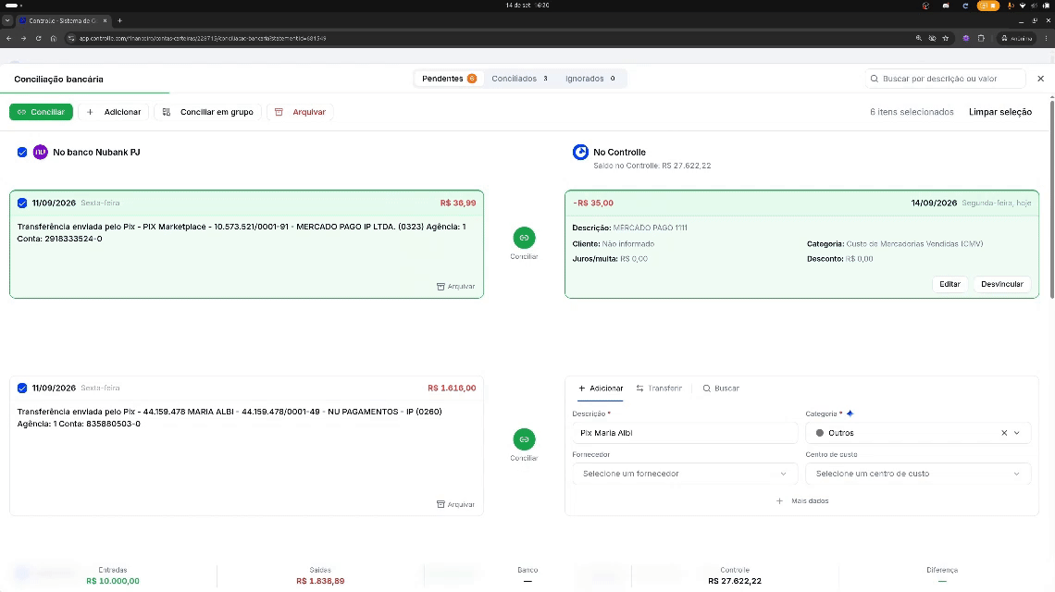
Task: Click Limpar seleção link
Action: coord(999,112)
